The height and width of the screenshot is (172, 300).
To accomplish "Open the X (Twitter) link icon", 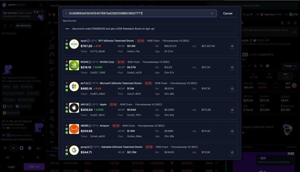I will click(x=255, y=66).
